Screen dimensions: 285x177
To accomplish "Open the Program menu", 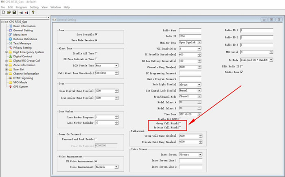I will point(21,7).
